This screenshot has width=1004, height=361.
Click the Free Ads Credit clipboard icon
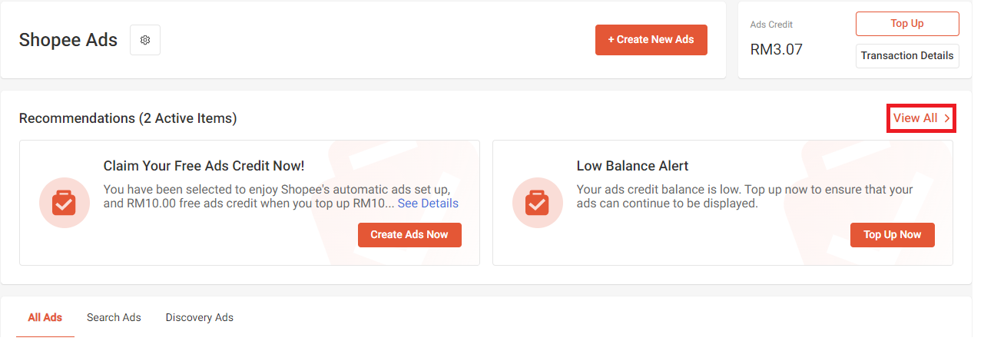65,203
